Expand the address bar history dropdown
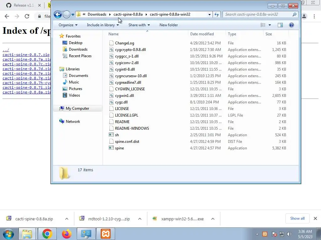Viewport: 321px width, 240px height. (209, 14)
